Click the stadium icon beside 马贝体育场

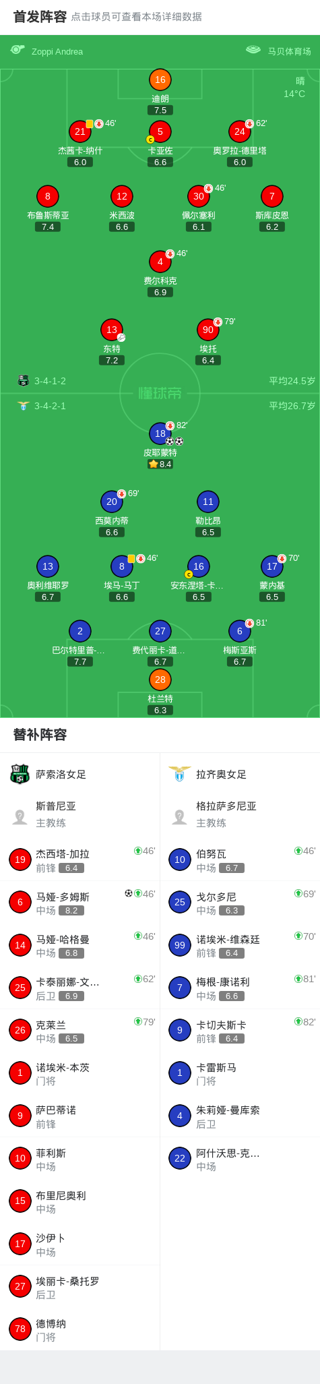tap(253, 49)
